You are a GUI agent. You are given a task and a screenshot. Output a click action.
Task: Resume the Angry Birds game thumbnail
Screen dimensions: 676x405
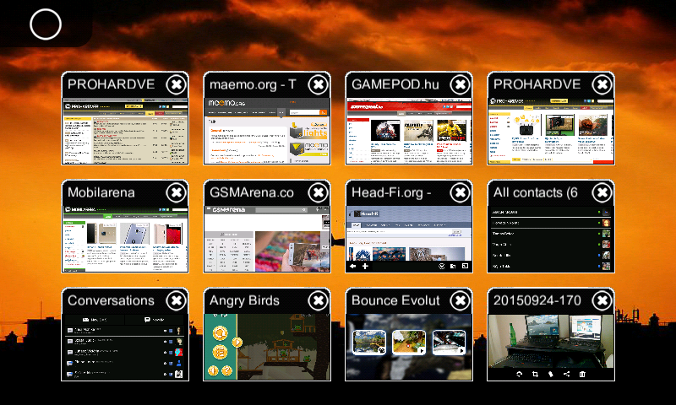pos(267,348)
